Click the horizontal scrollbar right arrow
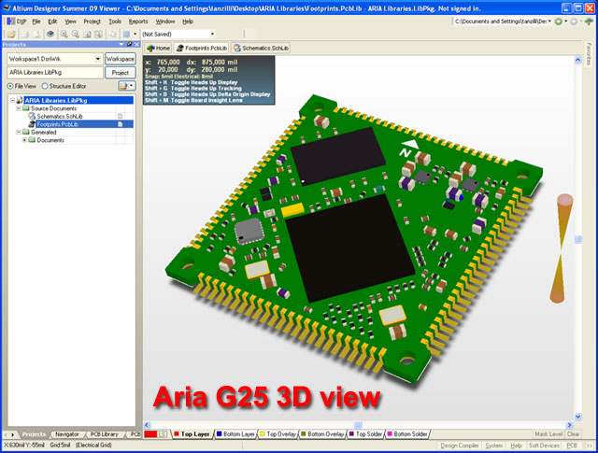This screenshot has width=598, height=453. click(x=570, y=425)
